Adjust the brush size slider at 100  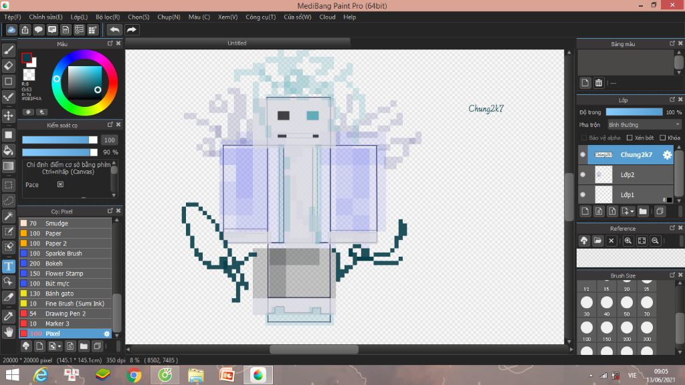click(60, 140)
